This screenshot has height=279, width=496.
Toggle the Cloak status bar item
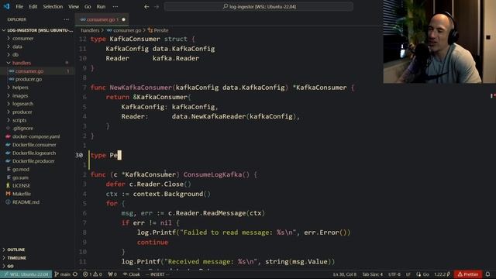click(132, 274)
